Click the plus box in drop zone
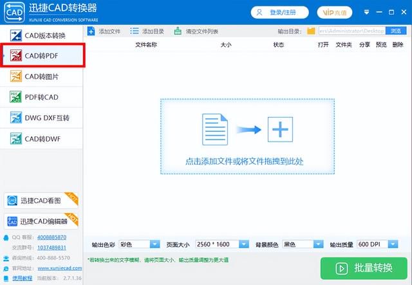412x285 pixels. [280, 129]
